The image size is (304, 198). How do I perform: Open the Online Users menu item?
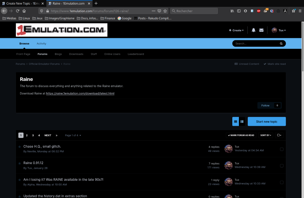coord(112,54)
